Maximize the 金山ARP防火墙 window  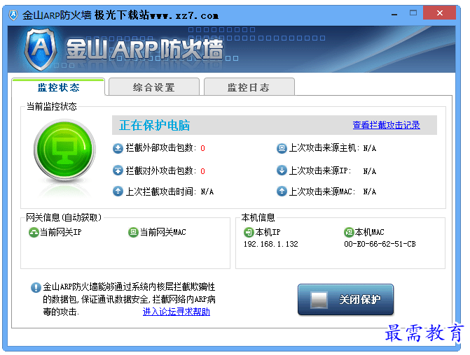click(413, 13)
